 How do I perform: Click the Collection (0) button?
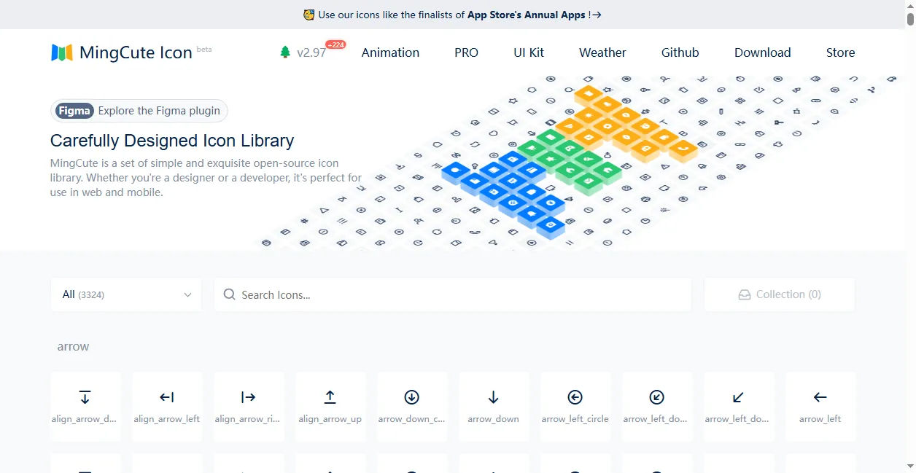tap(779, 294)
